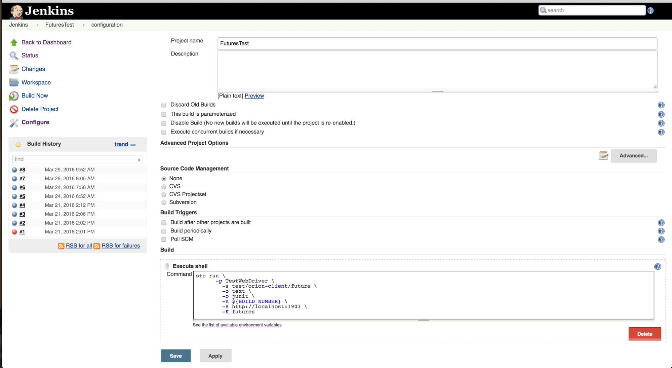Screen dimensions: 672x368
Task: Open help for Discard Old Builds
Action: (x=661, y=105)
